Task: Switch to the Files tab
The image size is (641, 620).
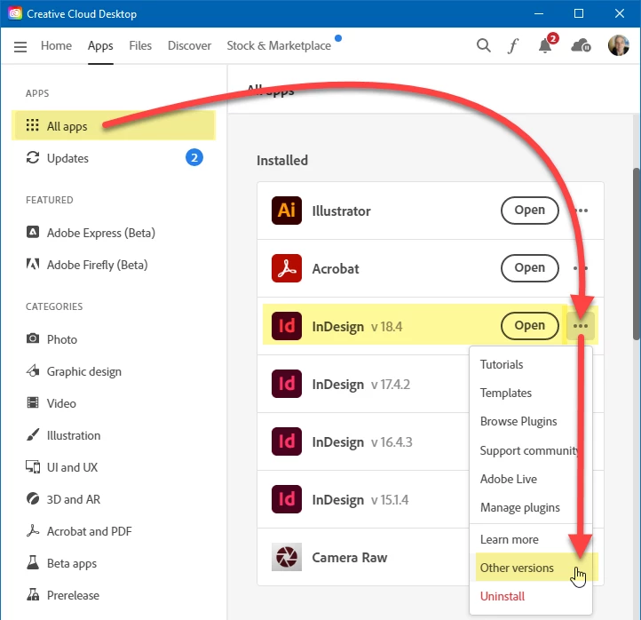Action: 140,45
